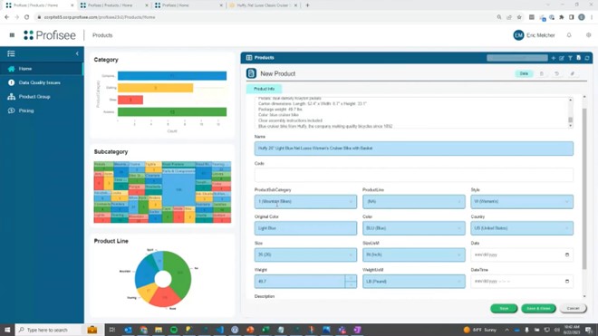Open the notifications bell
This screenshot has height=336, width=598.
point(569,35)
